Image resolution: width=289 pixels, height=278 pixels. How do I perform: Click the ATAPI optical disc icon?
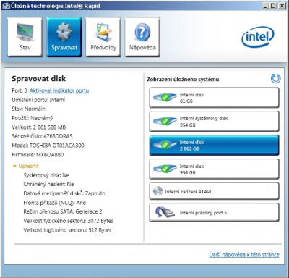[x=158, y=191]
